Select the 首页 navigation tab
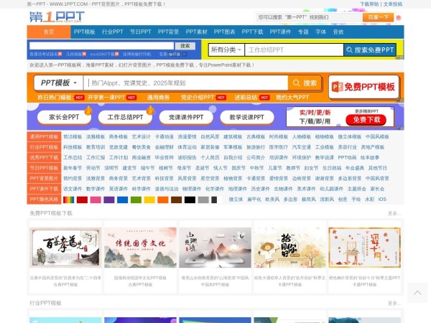The height and width of the screenshot is (323, 431). (49, 32)
